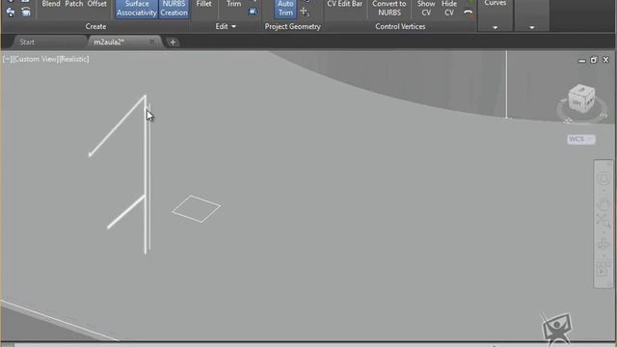Toggle Auto Trim option
Image resolution: width=617 pixels, height=347 pixels.
coord(285,9)
